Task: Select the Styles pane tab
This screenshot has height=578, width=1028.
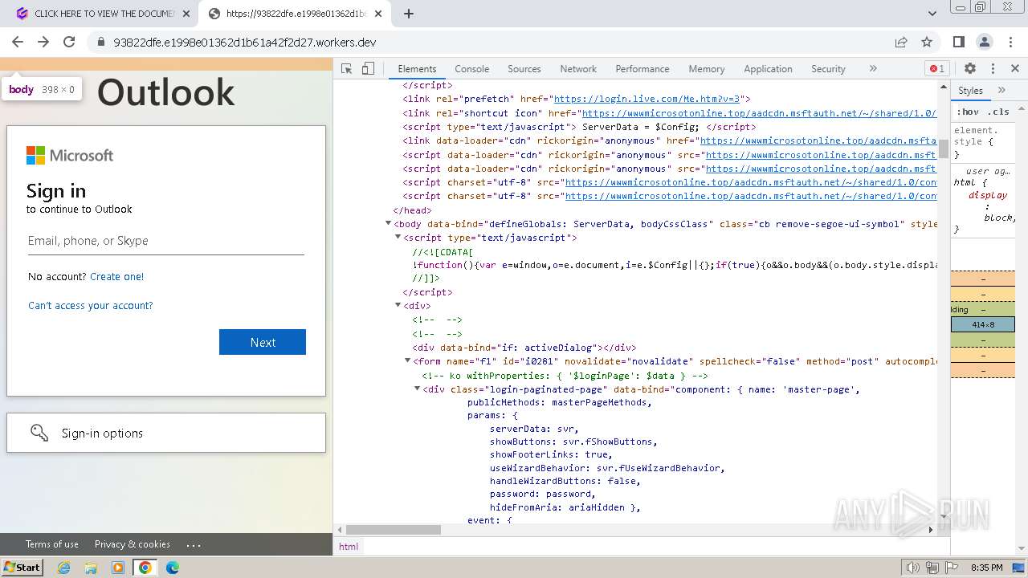Action: (970, 91)
